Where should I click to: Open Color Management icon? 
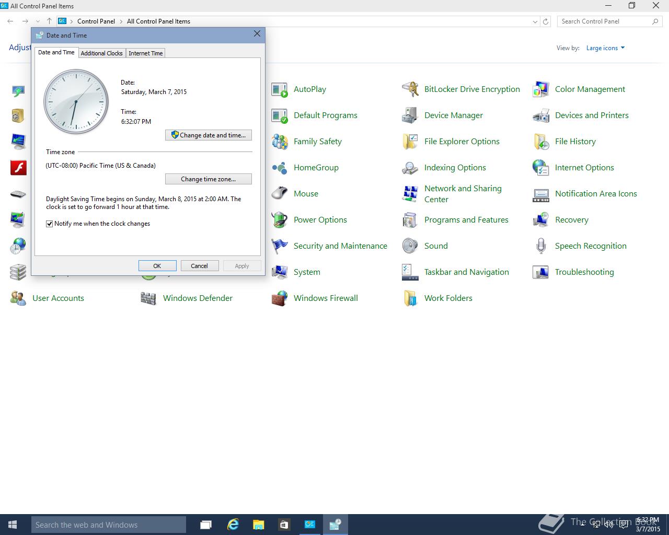coord(541,89)
